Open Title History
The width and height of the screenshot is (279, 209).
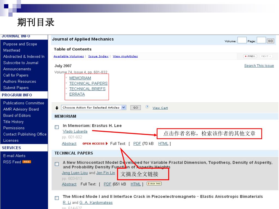[x=13, y=122]
